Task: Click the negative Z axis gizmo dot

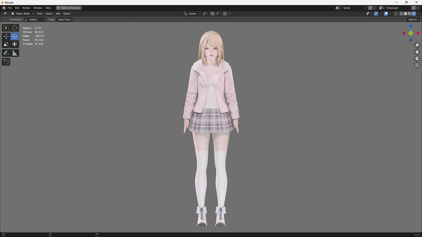Action: 411,40
